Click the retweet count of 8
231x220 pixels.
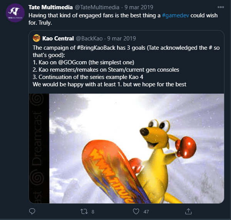(x=93, y=211)
